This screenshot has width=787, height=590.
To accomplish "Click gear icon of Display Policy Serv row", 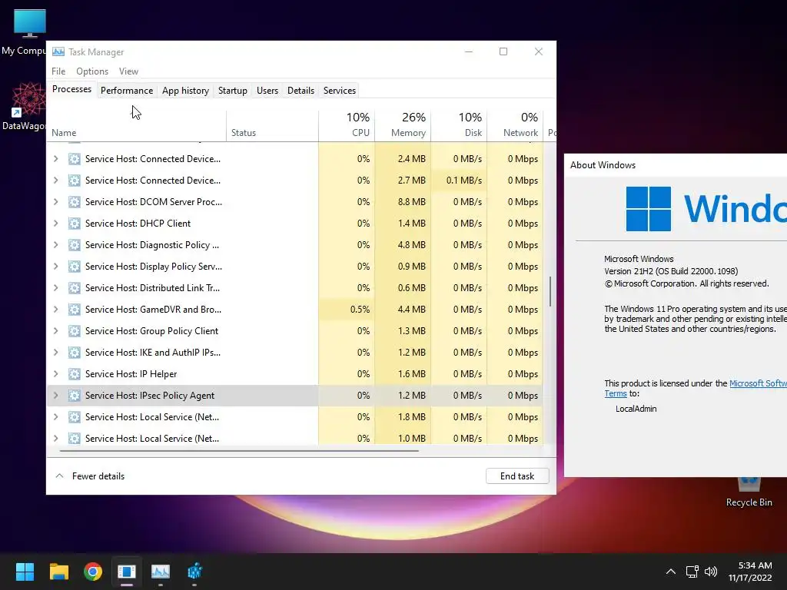I will (75, 267).
